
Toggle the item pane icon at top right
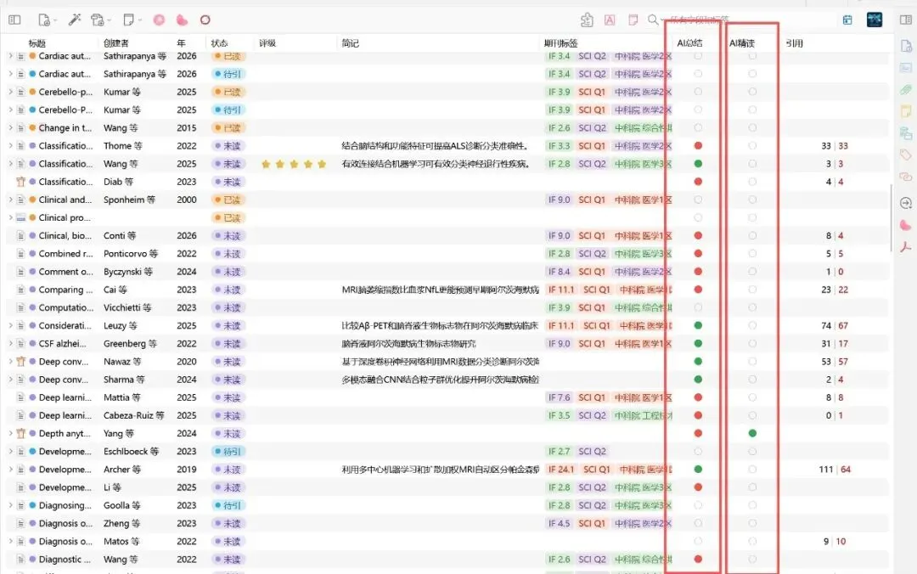[905, 20]
